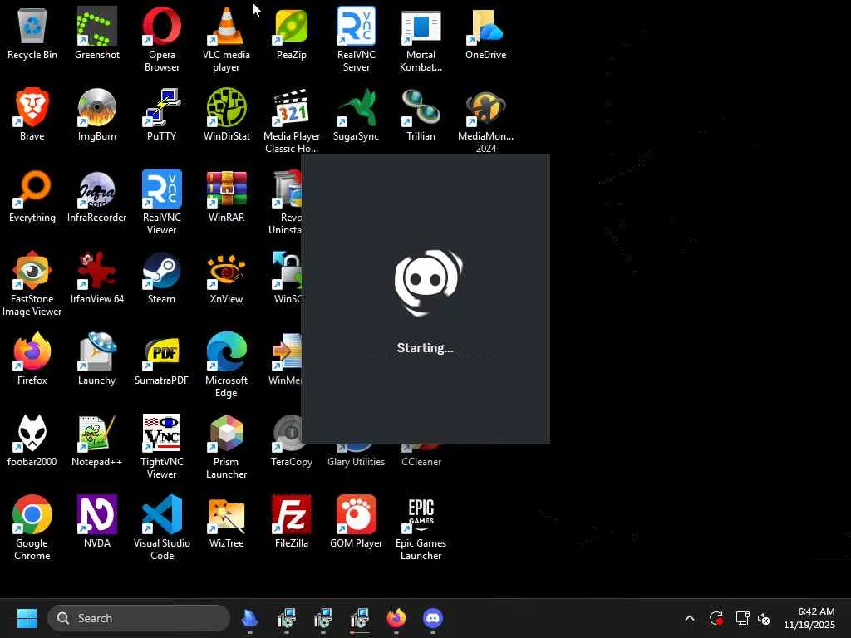
Task: Select the InfraRecorder desktop icon
Action: point(96,196)
